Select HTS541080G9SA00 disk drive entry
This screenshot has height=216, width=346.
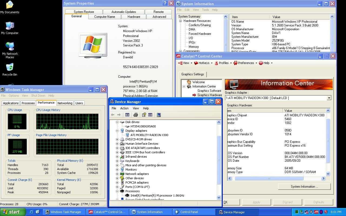(x=143, y=126)
